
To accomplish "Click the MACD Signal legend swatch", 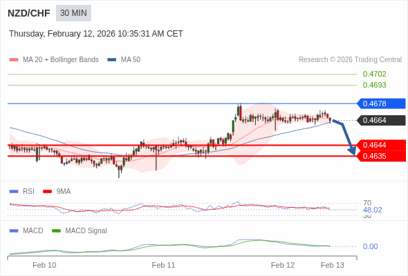I will pyautogui.click(x=56, y=231).
